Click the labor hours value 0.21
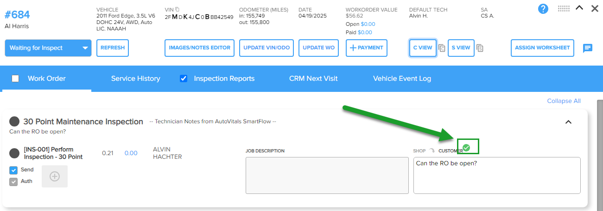The height and width of the screenshot is (211, 603). (108, 153)
